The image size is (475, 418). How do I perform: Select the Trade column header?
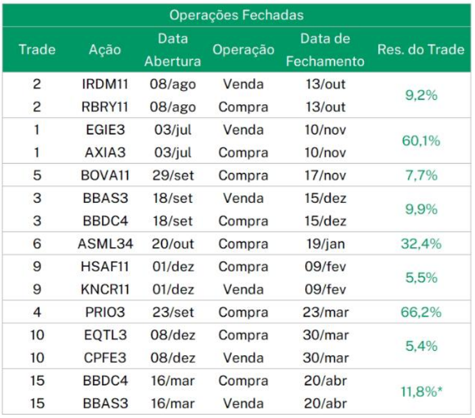click(x=37, y=49)
